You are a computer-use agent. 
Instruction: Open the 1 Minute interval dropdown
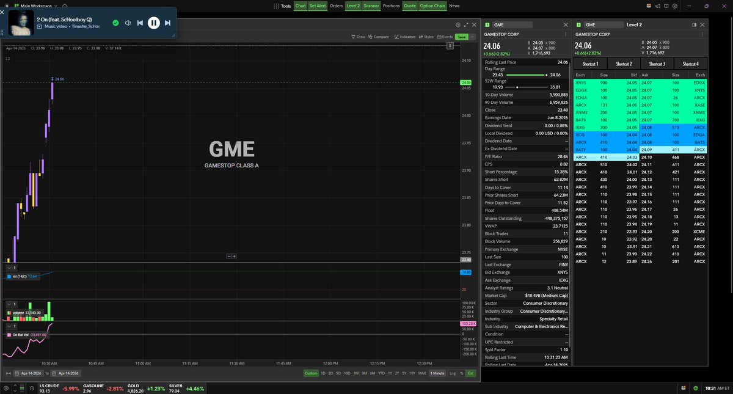point(437,373)
